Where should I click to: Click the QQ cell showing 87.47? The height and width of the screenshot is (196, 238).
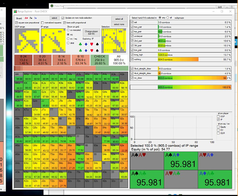[x=37, y=94]
